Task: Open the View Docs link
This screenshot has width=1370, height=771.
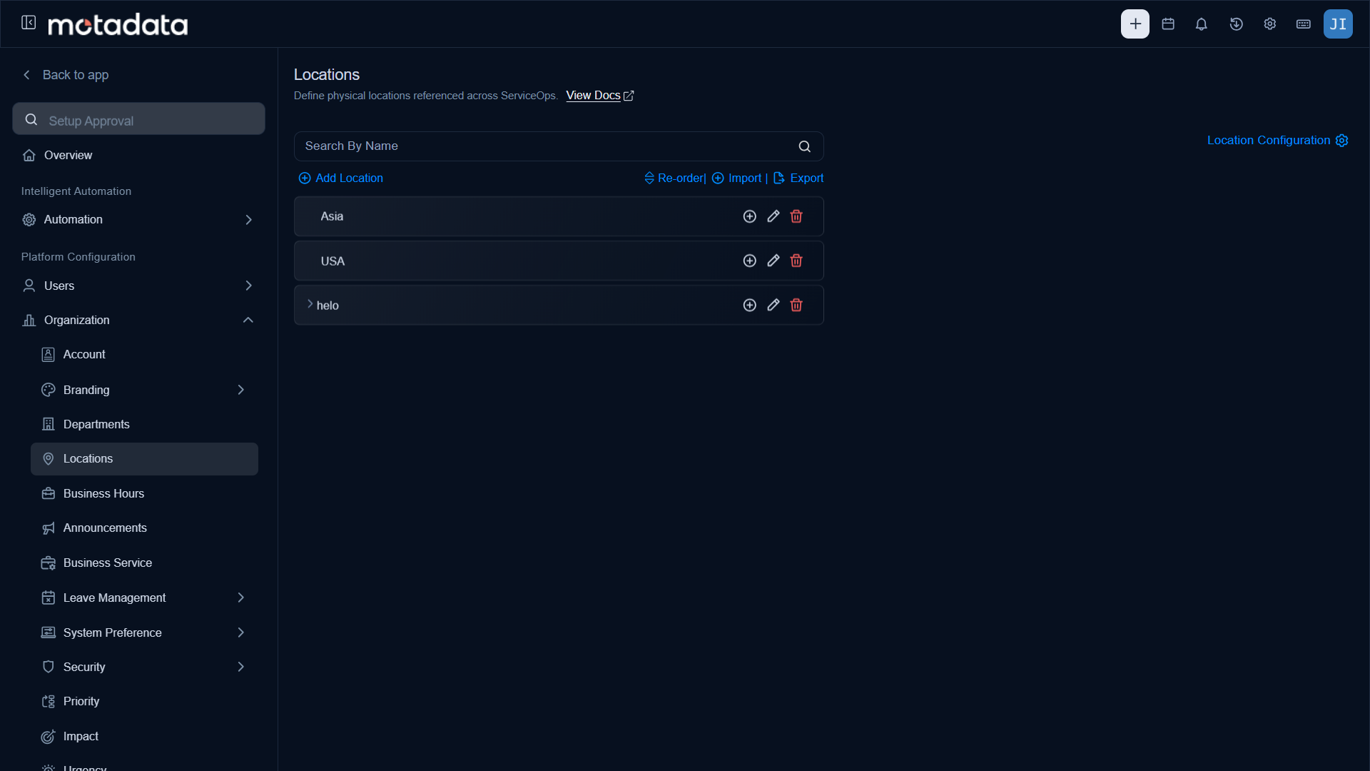Action: (x=599, y=96)
